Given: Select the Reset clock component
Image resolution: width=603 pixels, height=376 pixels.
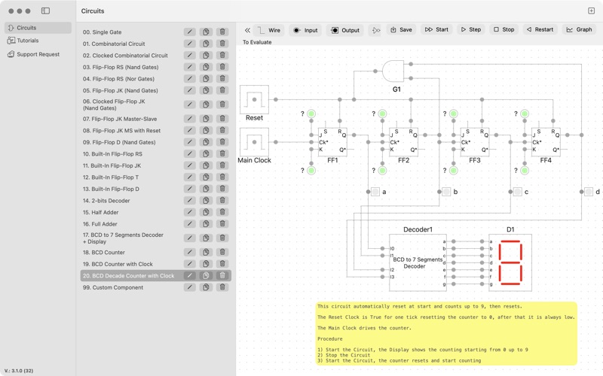Looking at the screenshot, I should pyautogui.click(x=254, y=99).
